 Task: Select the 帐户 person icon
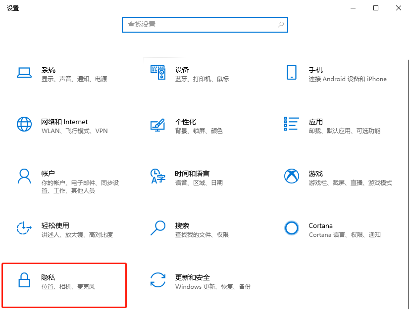(x=24, y=177)
